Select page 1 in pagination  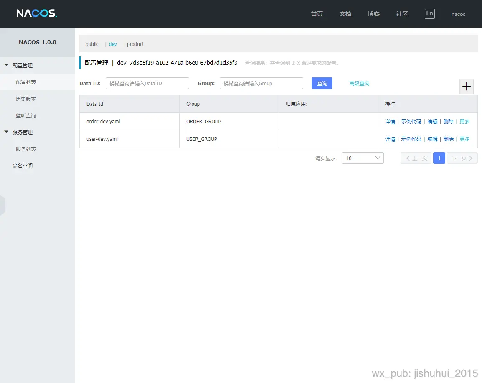point(439,158)
